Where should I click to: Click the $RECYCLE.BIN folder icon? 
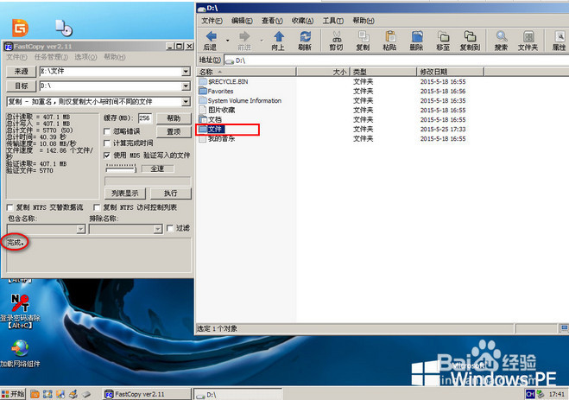pos(203,82)
